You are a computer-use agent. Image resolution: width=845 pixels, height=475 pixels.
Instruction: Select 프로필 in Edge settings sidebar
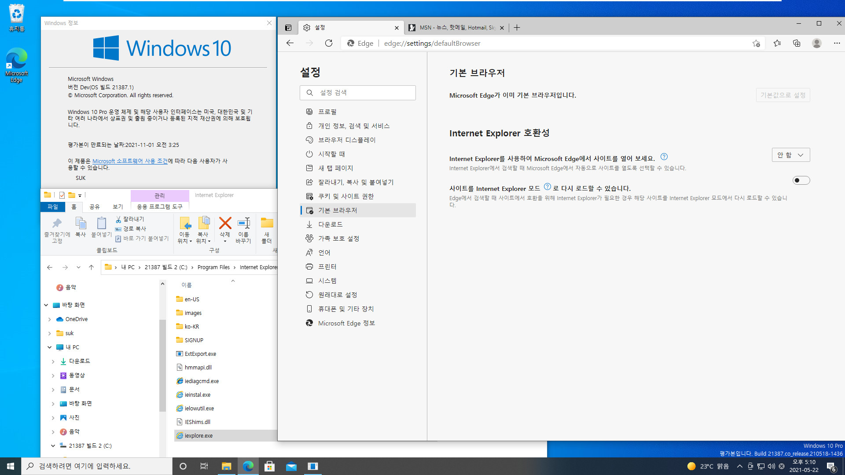358,112
